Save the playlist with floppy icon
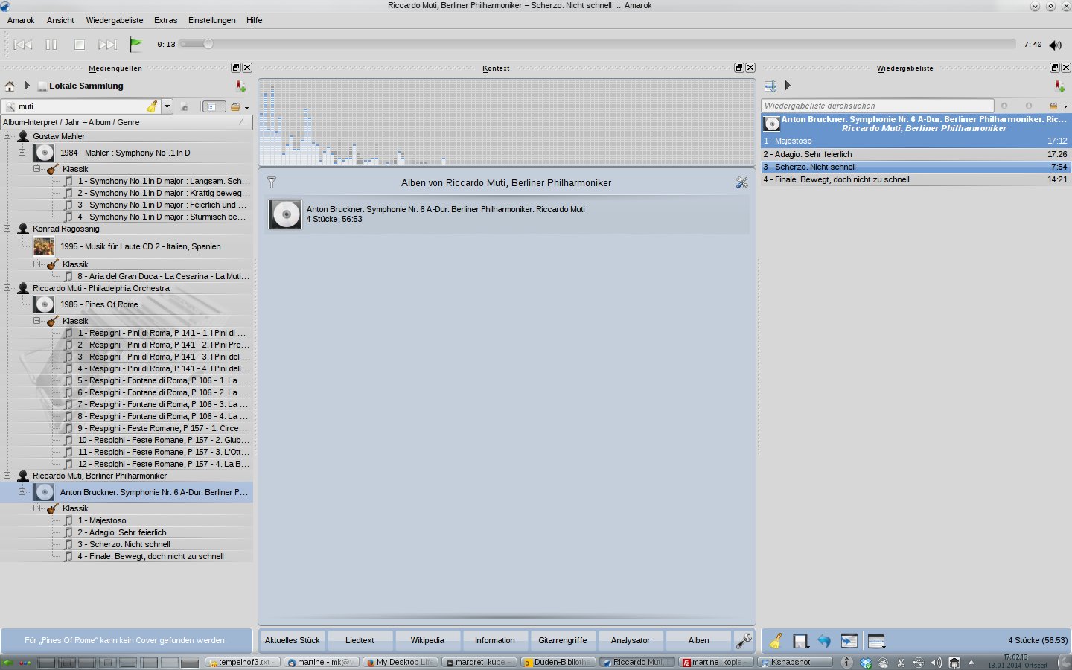1072x670 pixels. click(800, 641)
